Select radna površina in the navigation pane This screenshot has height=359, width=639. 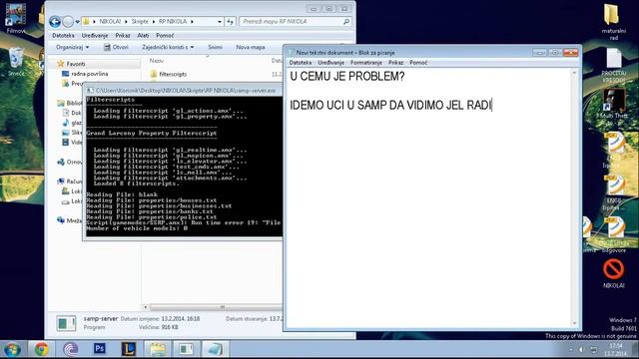click(x=89, y=74)
